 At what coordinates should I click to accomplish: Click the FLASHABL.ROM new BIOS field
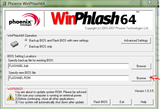[68, 78]
